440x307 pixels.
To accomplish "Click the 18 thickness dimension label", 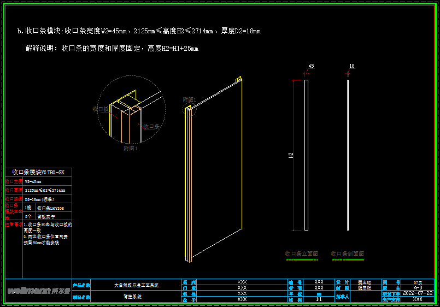I will (x=351, y=66).
